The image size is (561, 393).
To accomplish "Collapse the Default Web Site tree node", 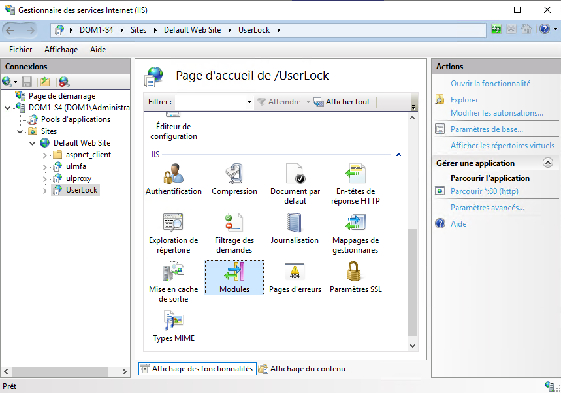I will (x=33, y=143).
